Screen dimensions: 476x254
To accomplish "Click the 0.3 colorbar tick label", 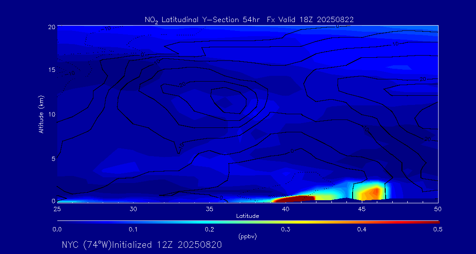I will pyautogui.click(x=286, y=229).
